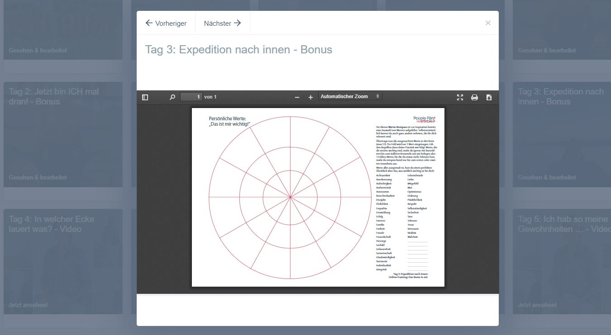Click the Werte-Kompass PDF page

[x=318, y=197]
